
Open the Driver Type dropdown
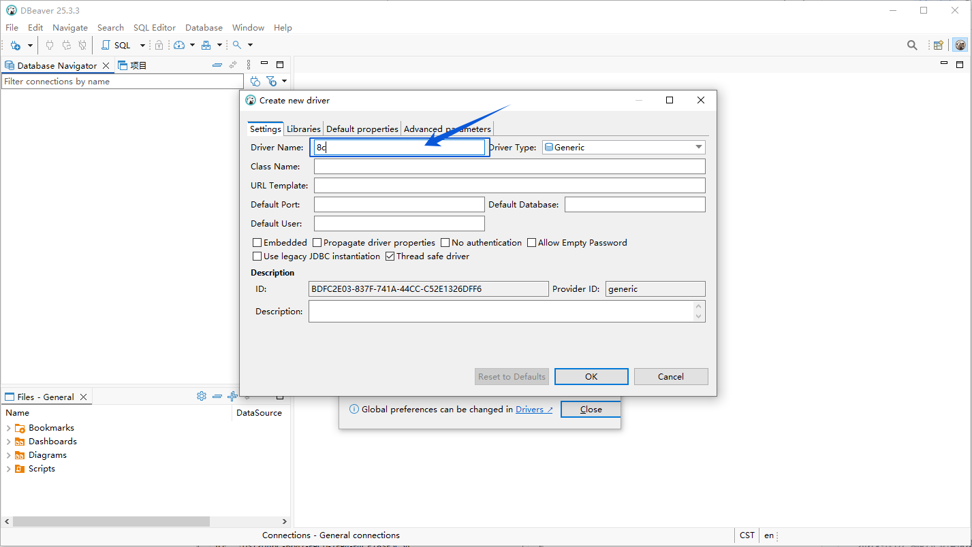(x=624, y=147)
